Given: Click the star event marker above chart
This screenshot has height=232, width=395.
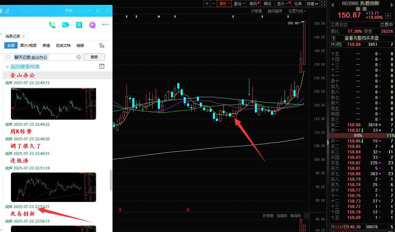Looking at the screenshot, I should pos(159,16).
